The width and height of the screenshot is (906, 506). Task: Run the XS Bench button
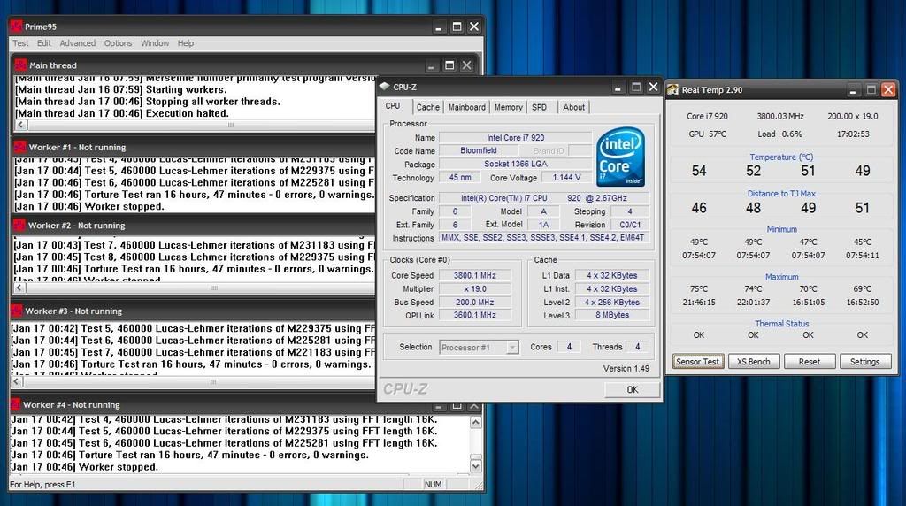click(x=754, y=362)
